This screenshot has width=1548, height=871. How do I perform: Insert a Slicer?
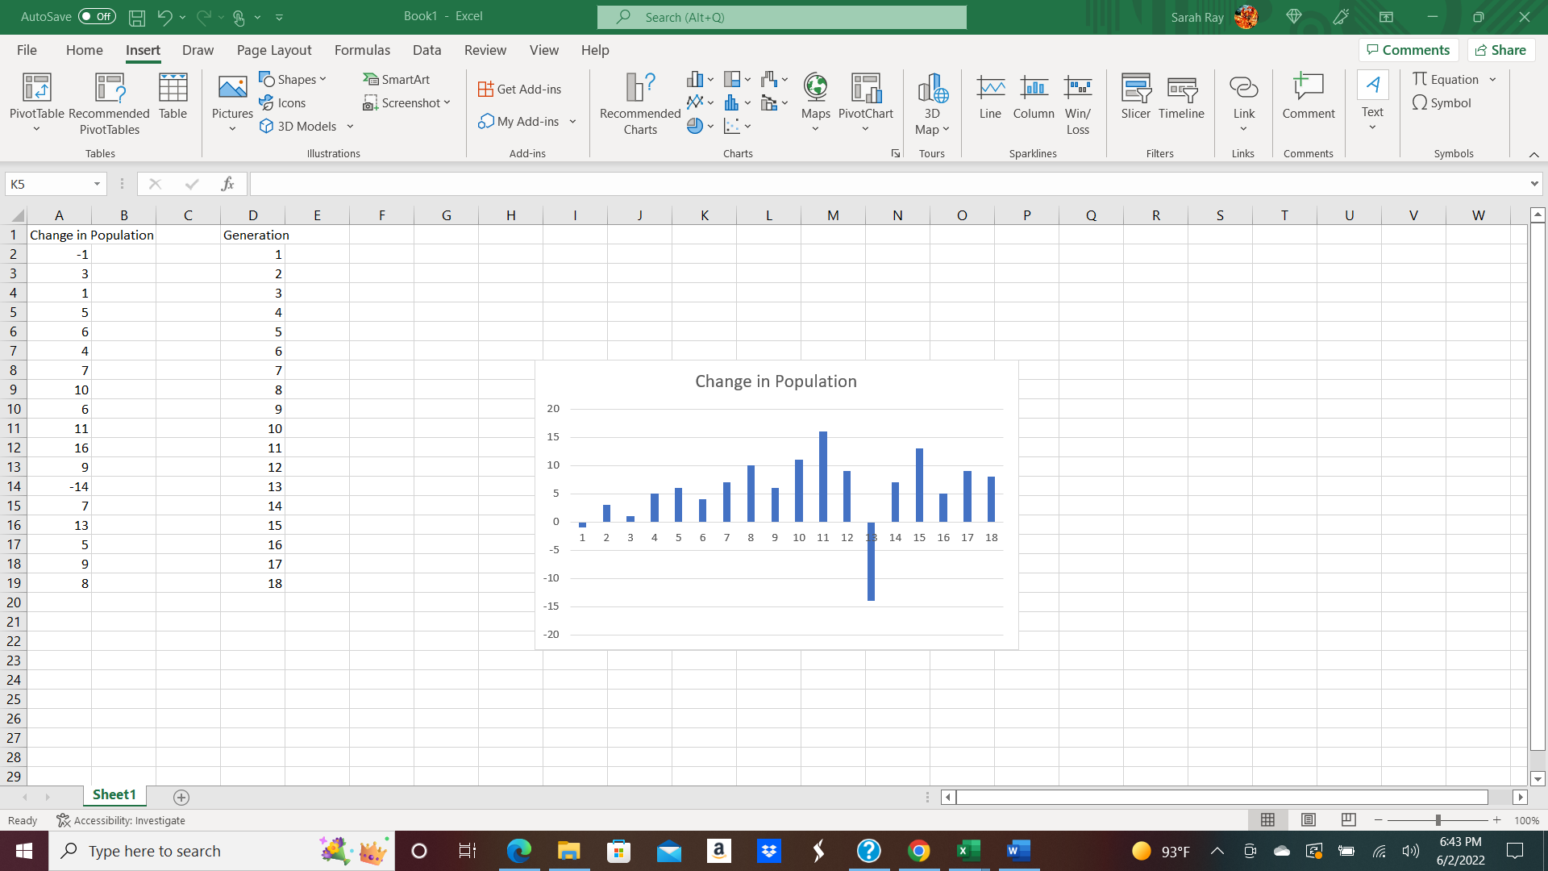[1136, 97]
